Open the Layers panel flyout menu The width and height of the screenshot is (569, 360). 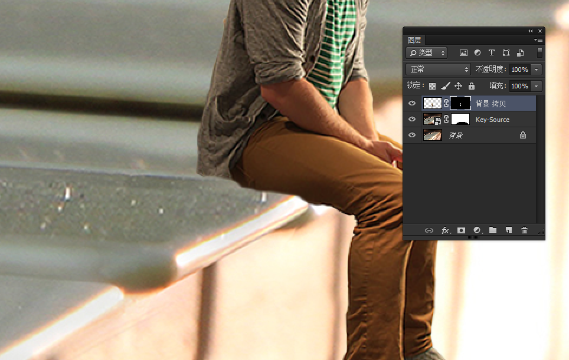[x=538, y=40]
